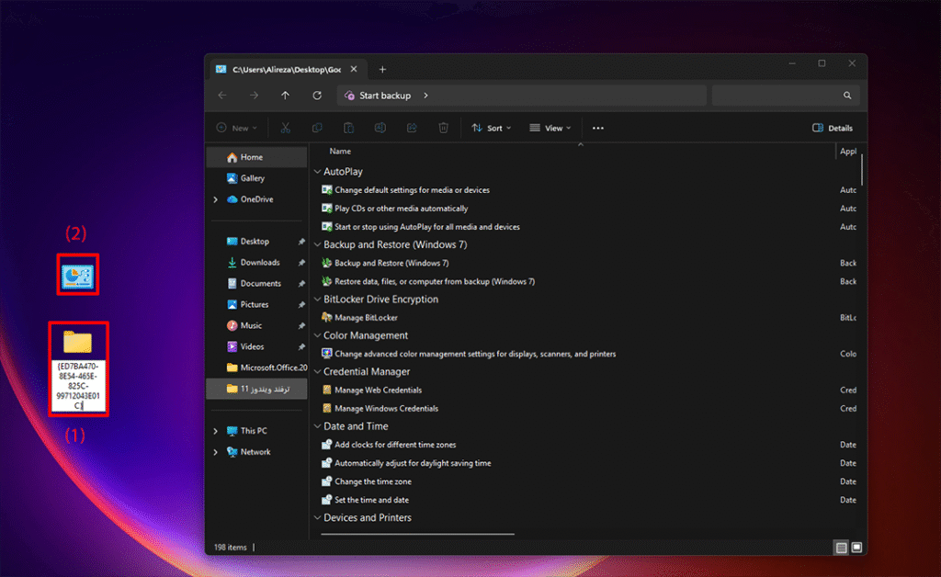This screenshot has height=577, width=941.
Task: Collapse the Credential Manager group
Action: pyautogui.click(x=317, y=372)
